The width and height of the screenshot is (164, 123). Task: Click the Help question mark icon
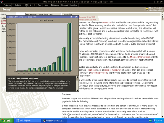click(27, 5)
